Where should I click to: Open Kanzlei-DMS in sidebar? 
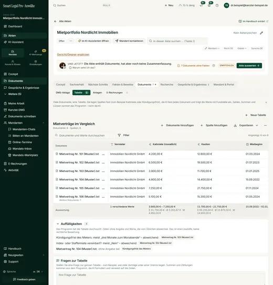24,110
